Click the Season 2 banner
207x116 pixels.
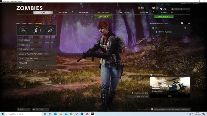click(x=103, y=16)
